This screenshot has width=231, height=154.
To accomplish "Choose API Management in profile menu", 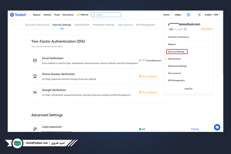I will coord(176,80).
